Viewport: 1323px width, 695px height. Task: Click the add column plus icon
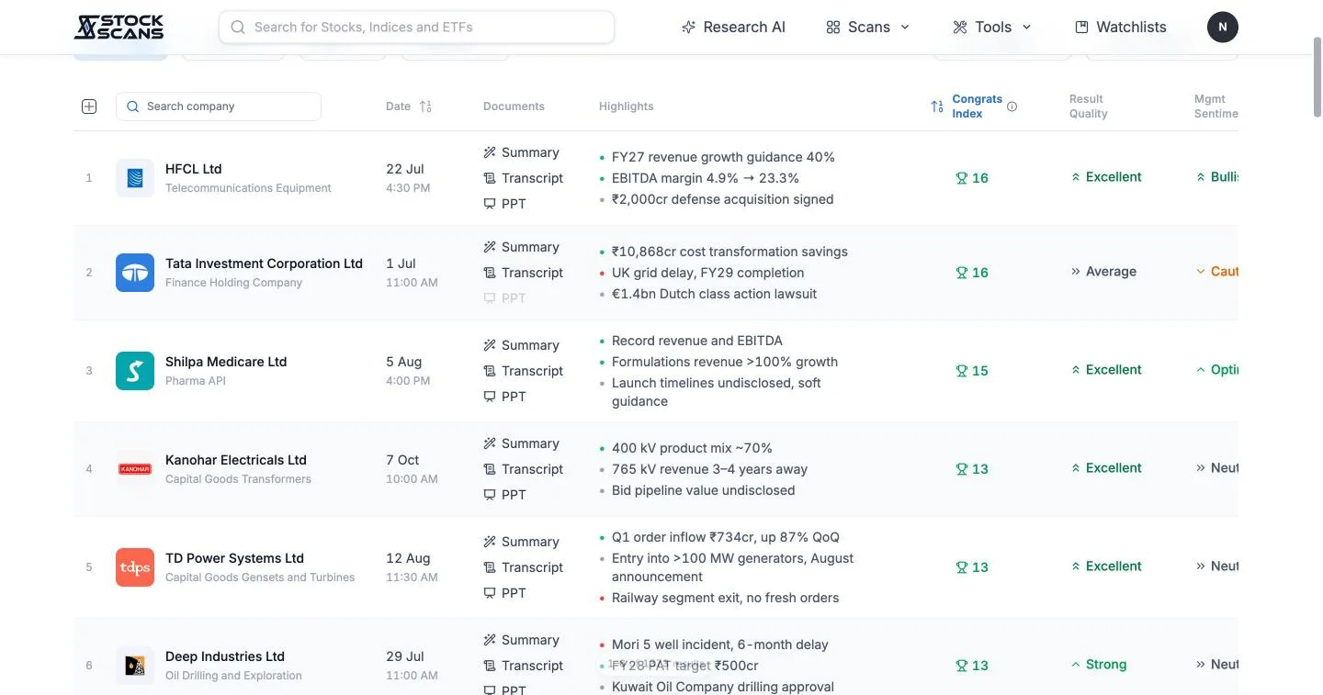pyautogui.click(x=89, y=106)
